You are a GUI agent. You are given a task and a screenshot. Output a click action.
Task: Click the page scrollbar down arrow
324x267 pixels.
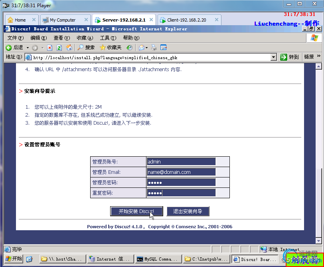point(319,241)
